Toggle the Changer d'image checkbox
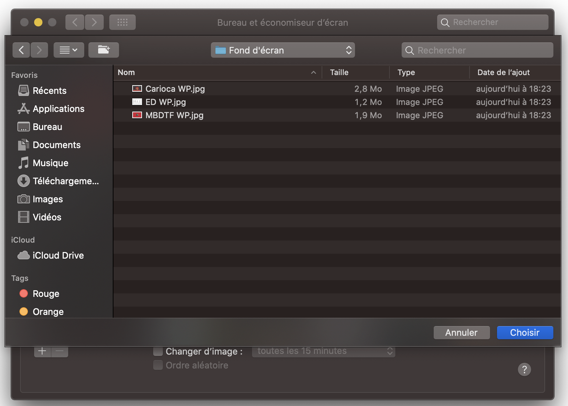Screen dimensions: 568x406 158,351
